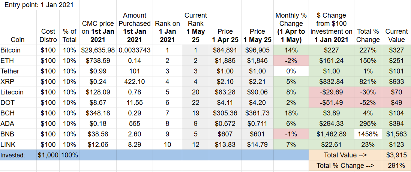Click the XRP coin name cell

18,81
